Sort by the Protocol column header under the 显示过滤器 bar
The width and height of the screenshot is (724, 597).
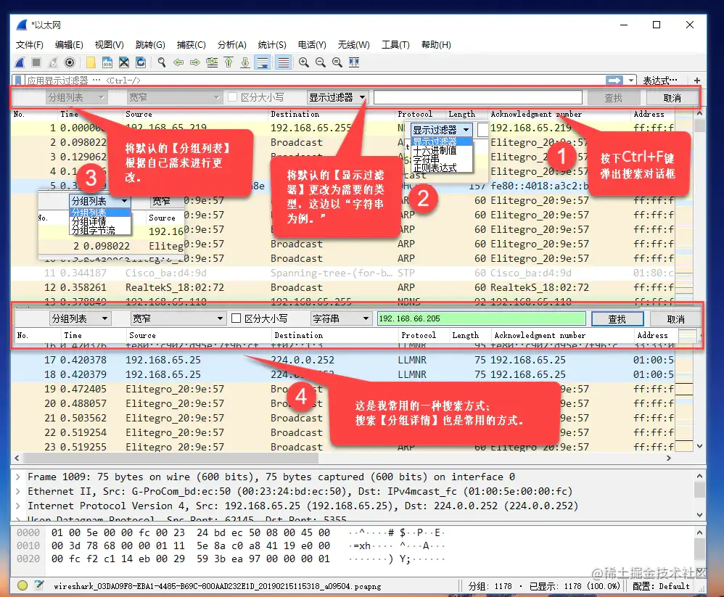(x=415, y=114)
